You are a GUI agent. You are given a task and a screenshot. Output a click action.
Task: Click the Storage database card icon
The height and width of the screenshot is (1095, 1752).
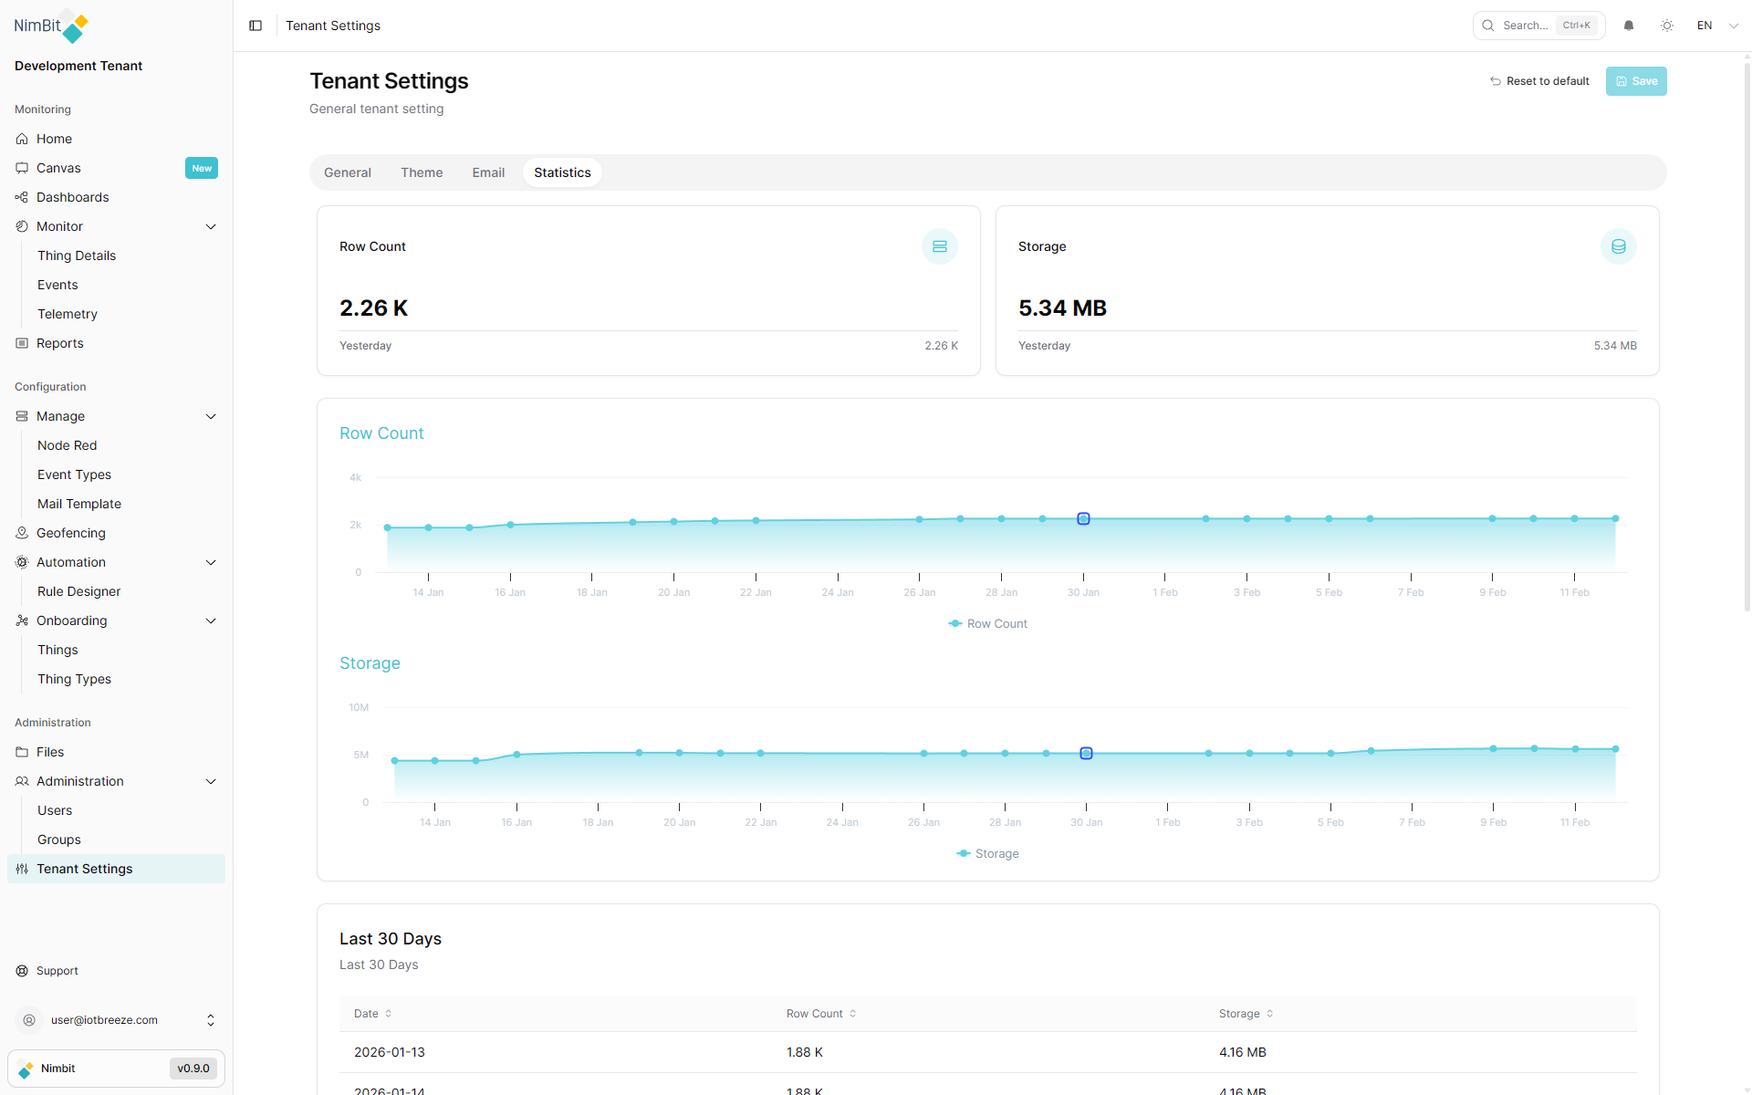click(x=1618, y=246)
